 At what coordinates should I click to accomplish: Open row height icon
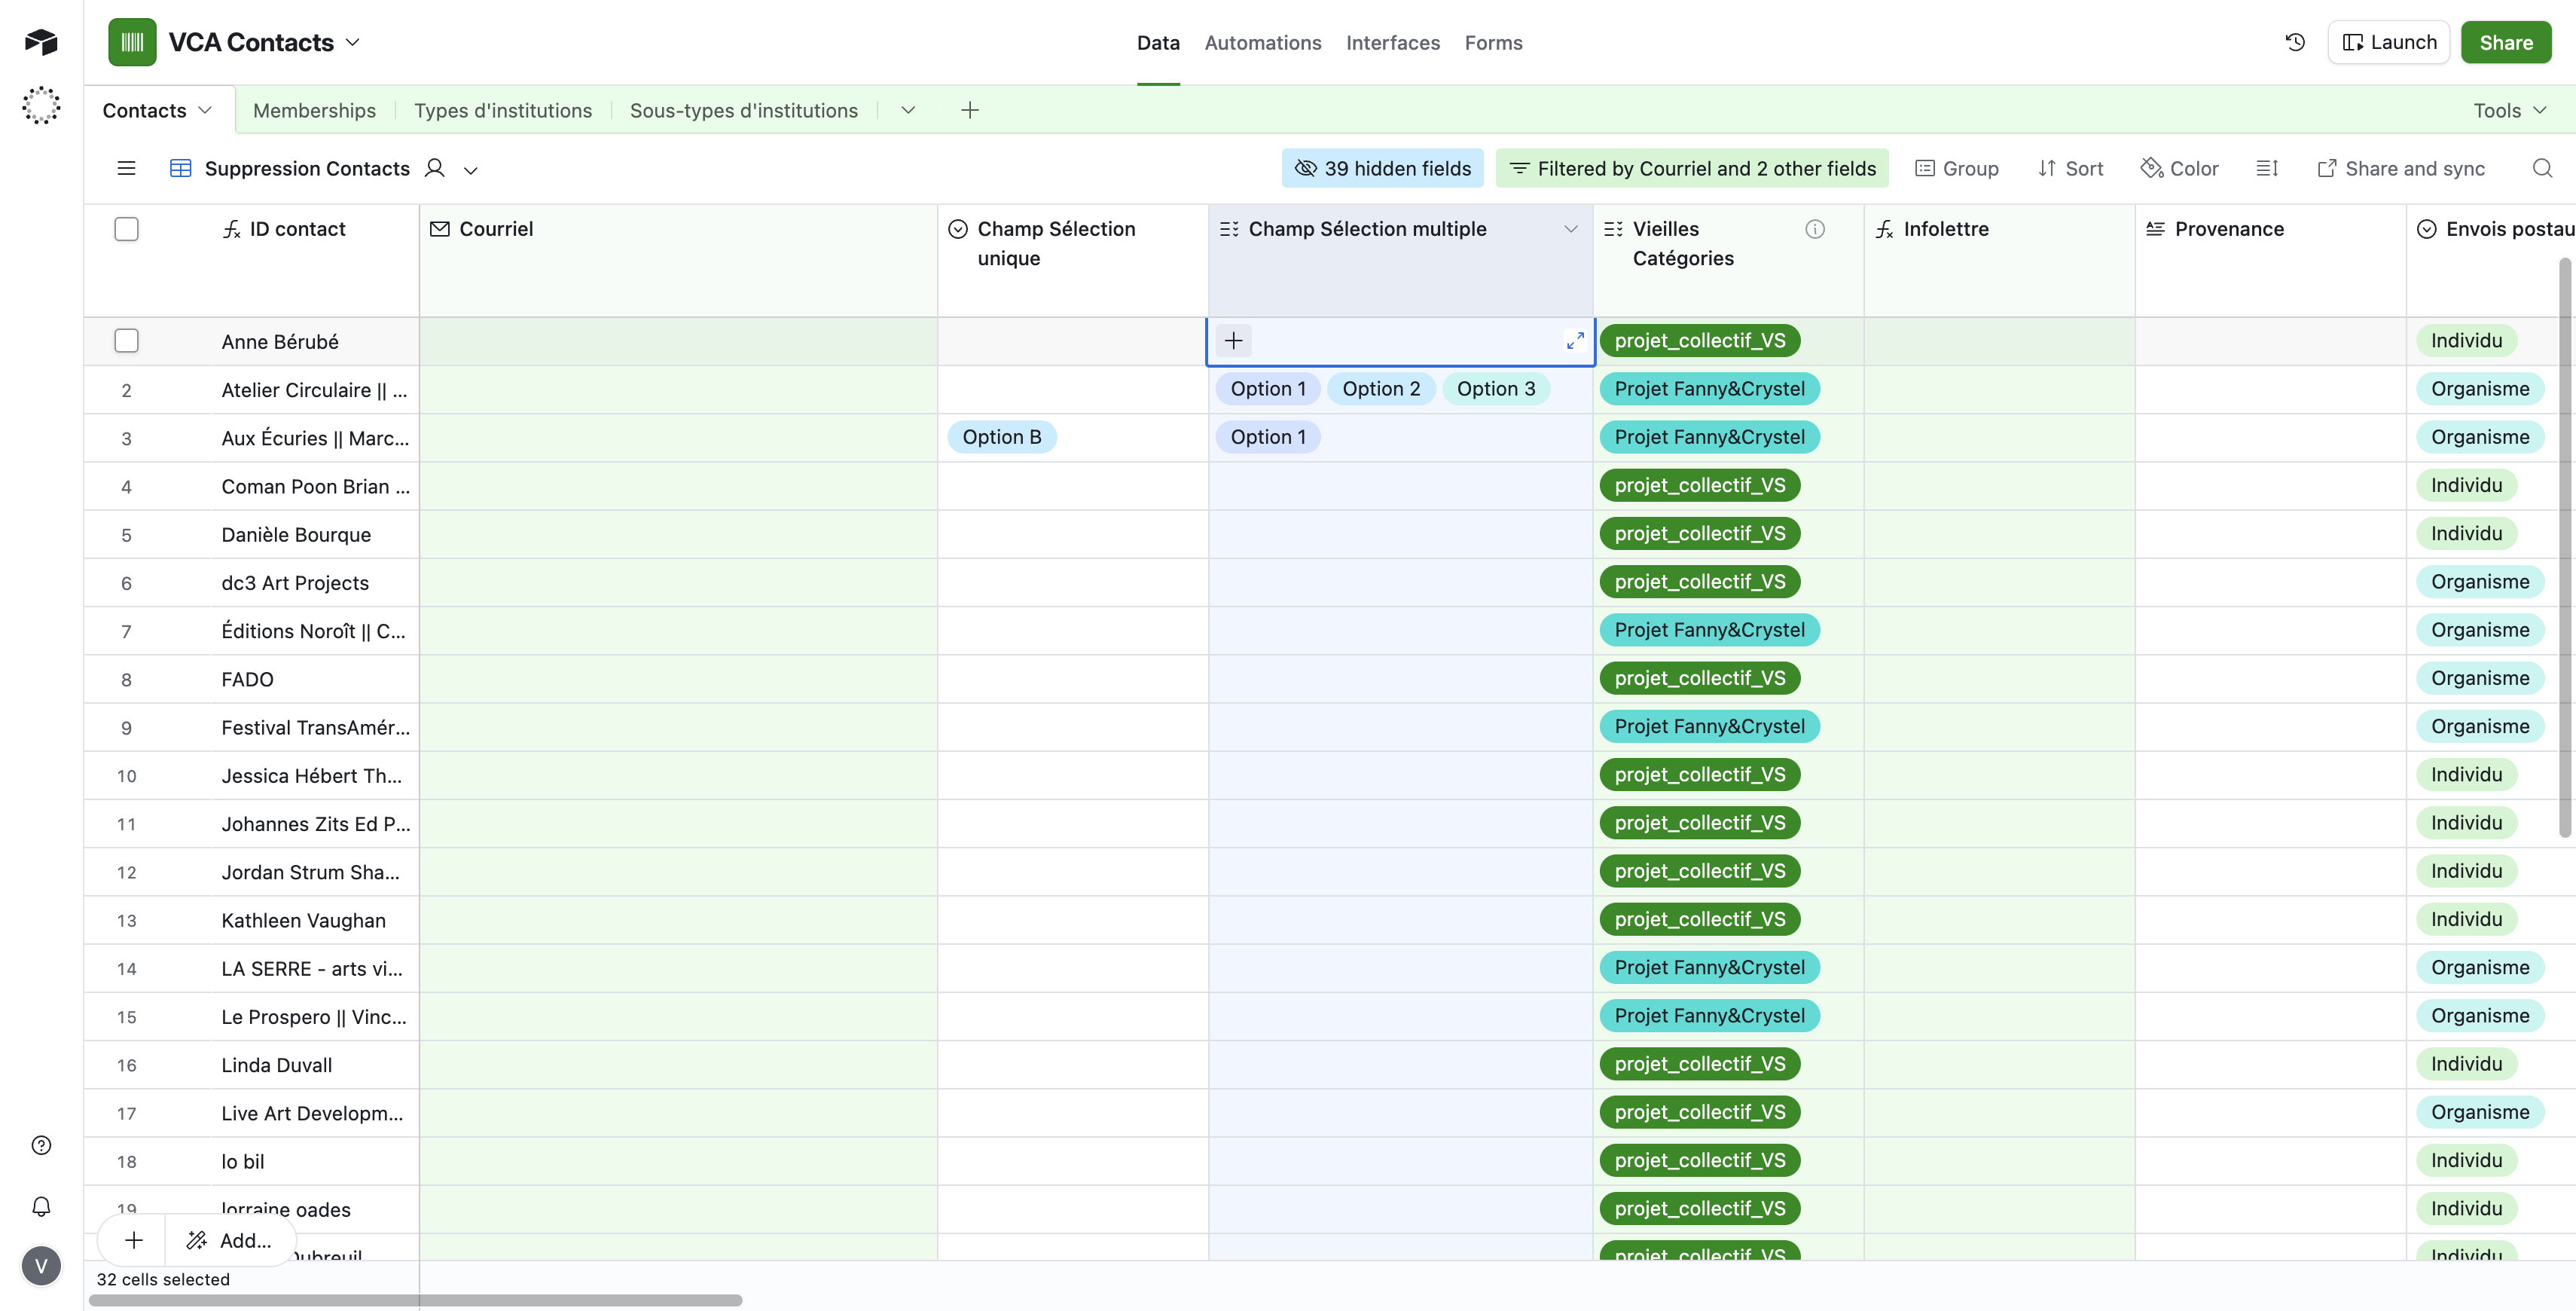[2267, 168]
